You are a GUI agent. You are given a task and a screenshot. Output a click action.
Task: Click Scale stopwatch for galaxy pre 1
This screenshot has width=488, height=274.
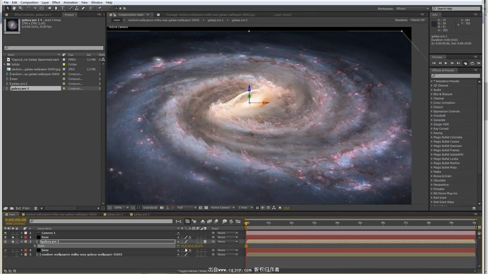click(x=35, y=246)
